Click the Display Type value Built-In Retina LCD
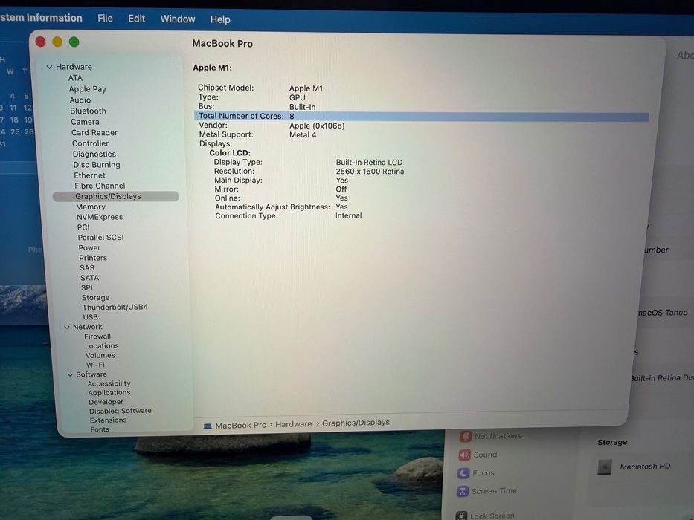This screenshot has height=520, width=694. (369, 162)
